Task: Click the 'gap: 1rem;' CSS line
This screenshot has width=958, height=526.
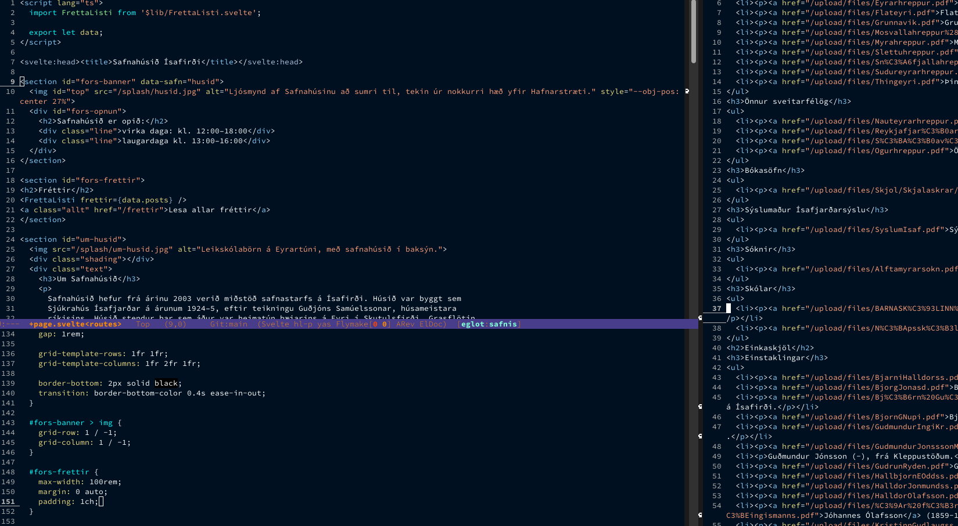Action: [x=61, y=334]
